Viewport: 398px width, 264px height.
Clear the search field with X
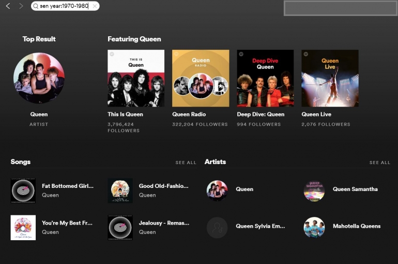point(95,6)
